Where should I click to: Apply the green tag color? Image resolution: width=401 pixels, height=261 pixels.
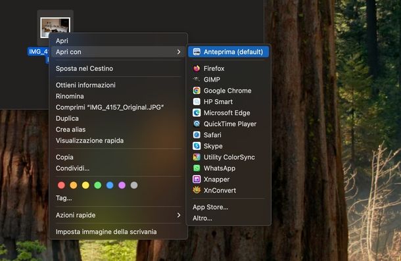click(98, 185)
